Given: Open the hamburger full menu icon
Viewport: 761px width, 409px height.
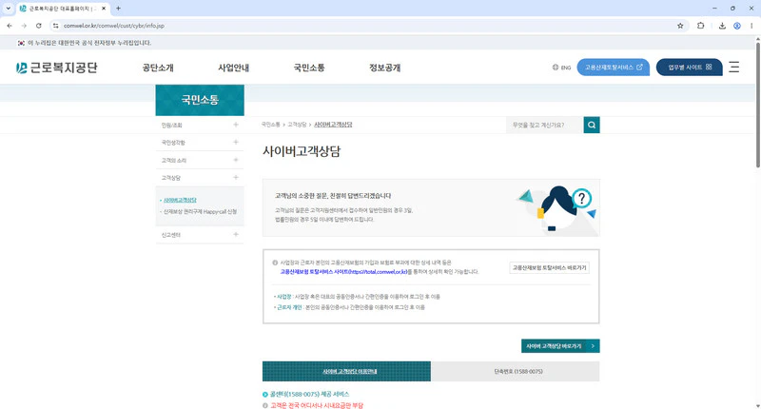Looking at the screenshot, I should click(x=733, y=67).
